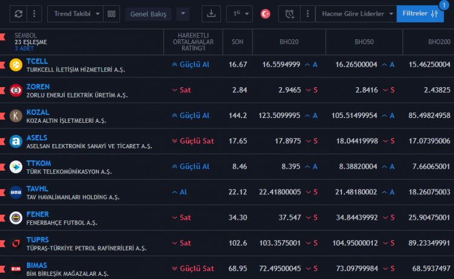Toggle the flag for ASELS row
Viewport: 454px width, 279px height.
click(x=2, y=141)
